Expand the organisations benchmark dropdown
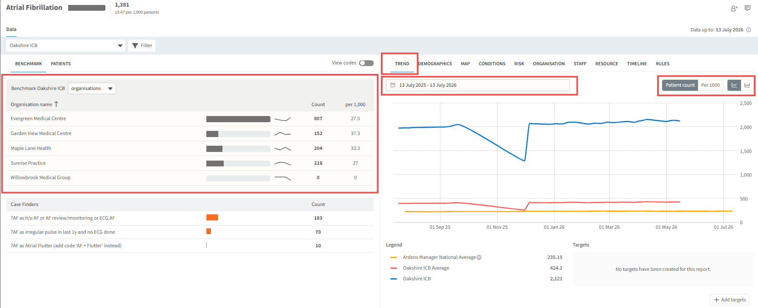The height and width of the screenshot is (308, 758). [92, 88]
